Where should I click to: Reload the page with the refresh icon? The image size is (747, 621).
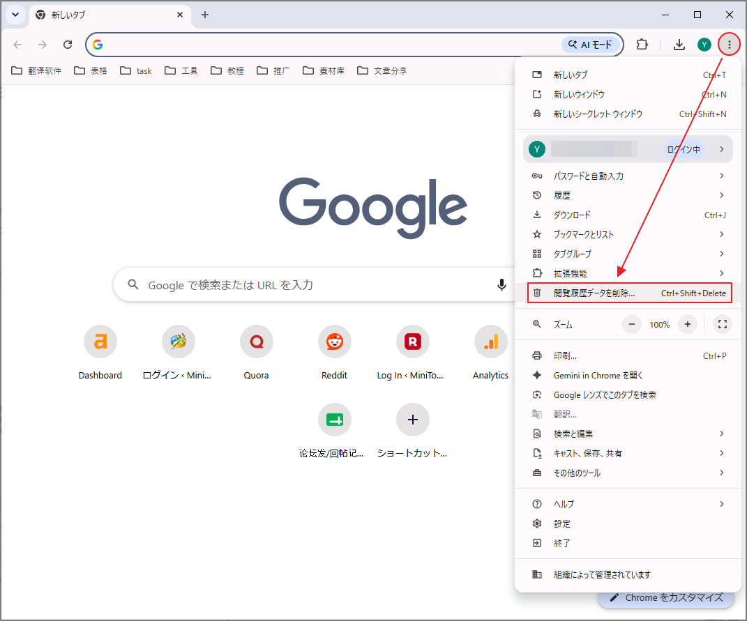68,45
